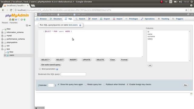Collapse the test database node
Viewport: 194px width, 109px height.
tap(2, 49)
